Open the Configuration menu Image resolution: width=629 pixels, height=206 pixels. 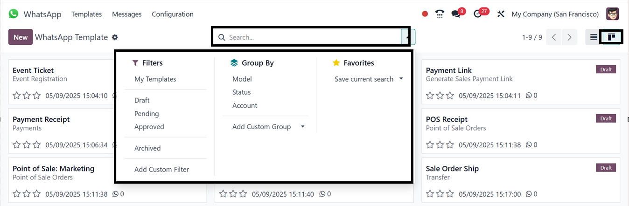coord(173,14)
